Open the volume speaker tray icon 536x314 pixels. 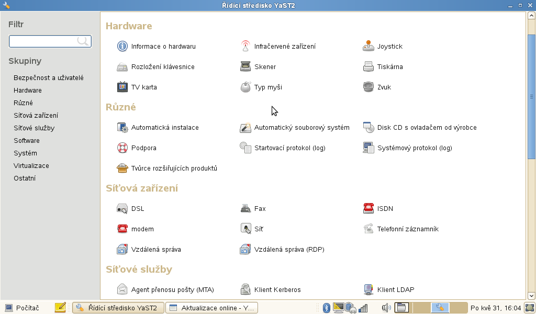pos(386,308)
